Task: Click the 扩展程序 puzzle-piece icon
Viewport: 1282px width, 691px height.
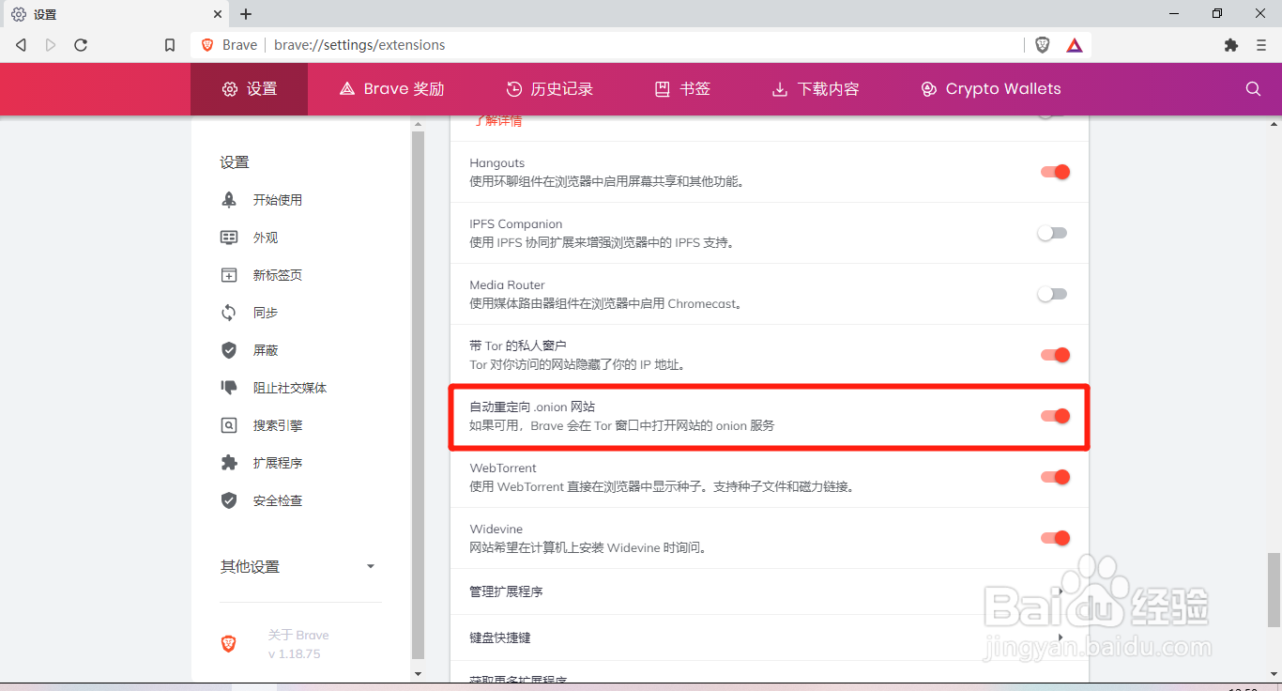Action: click(229, 463)
